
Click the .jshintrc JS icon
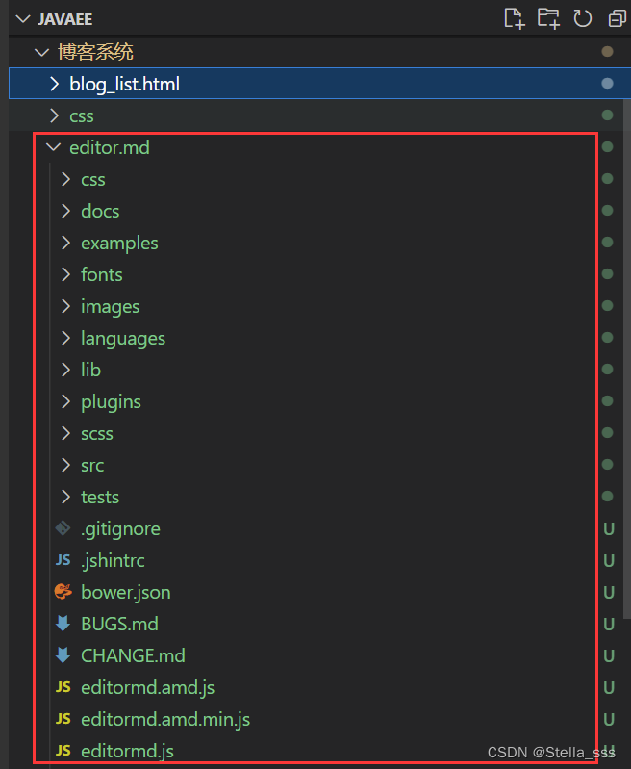point(63,560)
